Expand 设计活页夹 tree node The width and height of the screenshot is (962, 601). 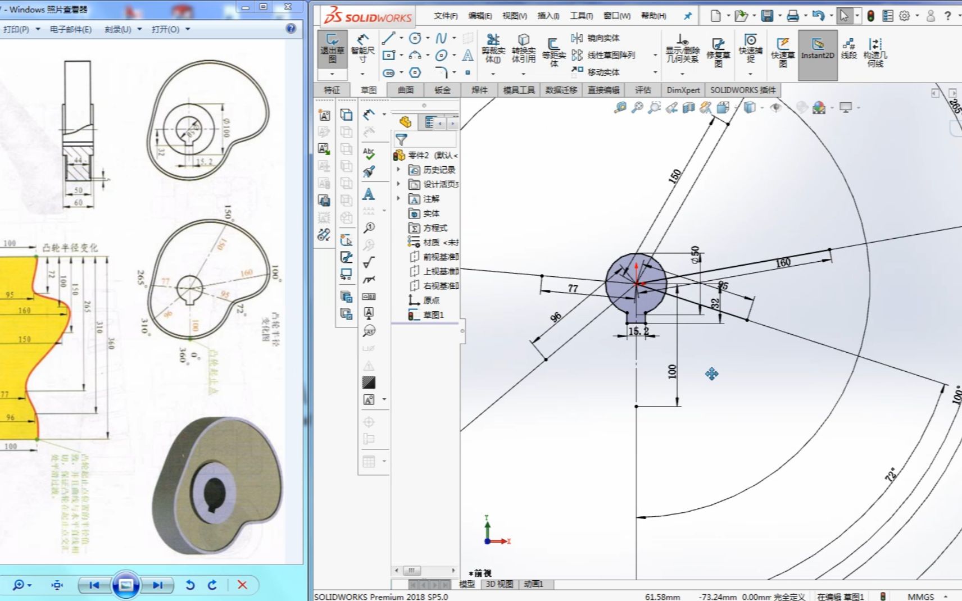(x=399, y=184)
